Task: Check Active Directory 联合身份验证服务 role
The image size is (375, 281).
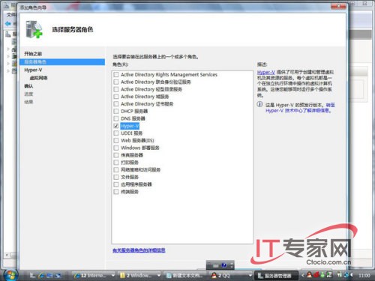Action: click(x=116, y=82)
